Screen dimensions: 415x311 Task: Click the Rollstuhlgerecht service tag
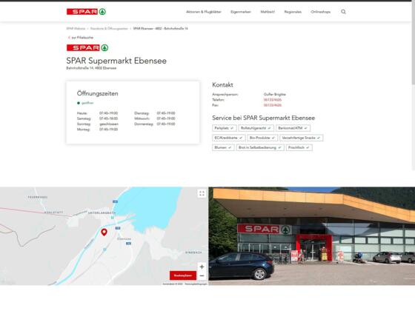click(x=256, y=128)
